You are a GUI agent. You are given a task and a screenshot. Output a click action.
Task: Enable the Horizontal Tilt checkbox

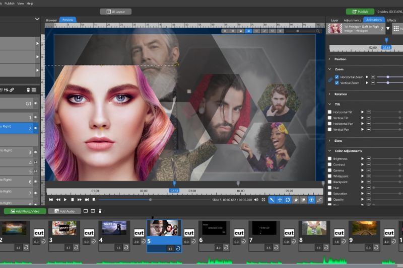(x=329, y=112)
